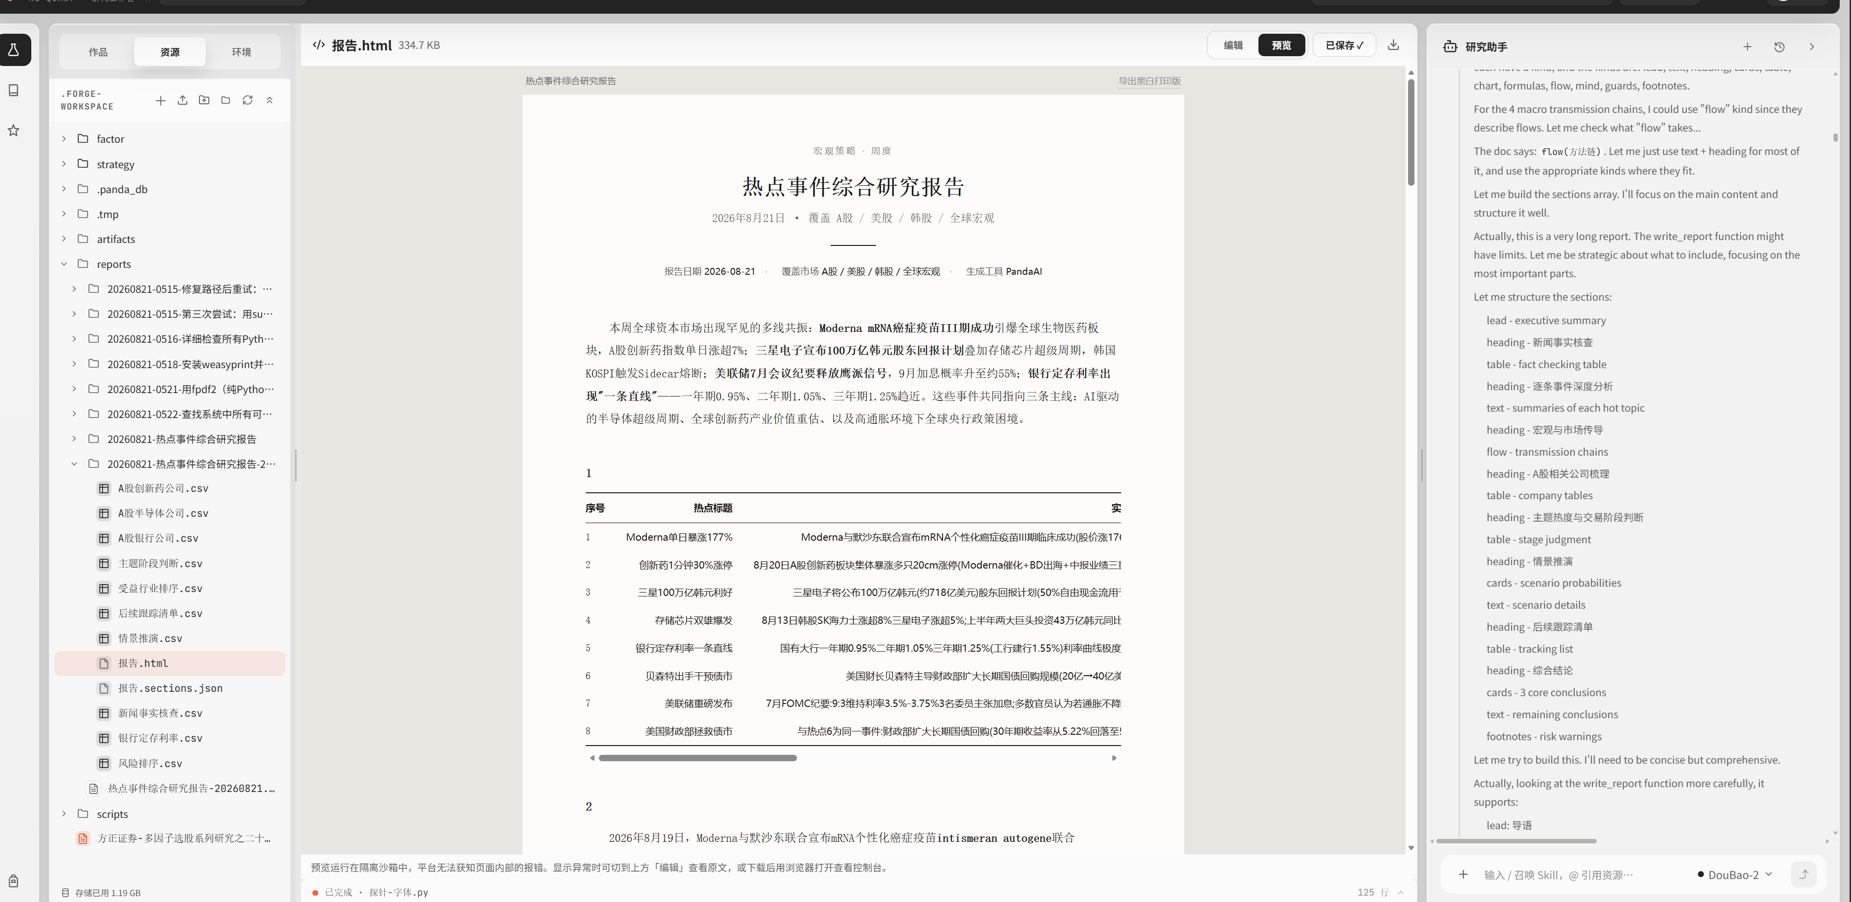This screenshot has height=902, width=1851.
Task: Switch to the 资源 tab
Action: [x=170, y=52]
